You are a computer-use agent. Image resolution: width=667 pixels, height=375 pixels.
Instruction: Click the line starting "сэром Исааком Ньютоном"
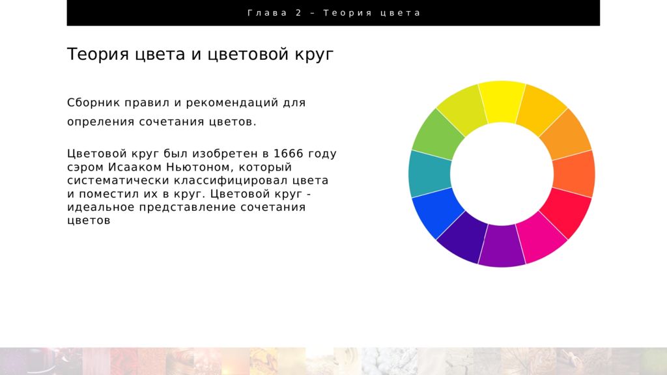[179, 167]
